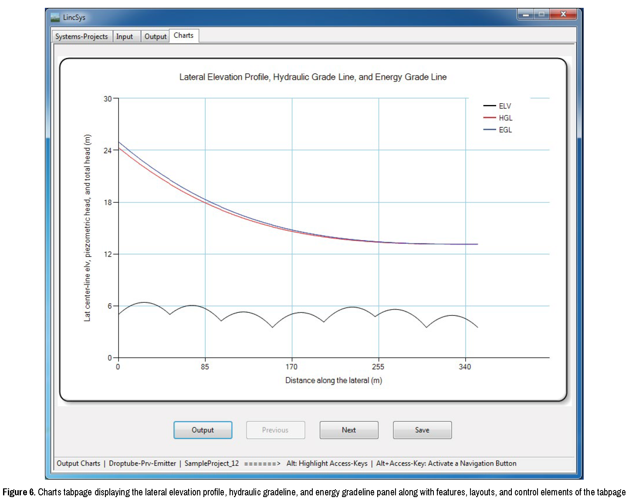Open the Input tab
The height and width of the screenshot is (501, 629).
coord(125,37)
